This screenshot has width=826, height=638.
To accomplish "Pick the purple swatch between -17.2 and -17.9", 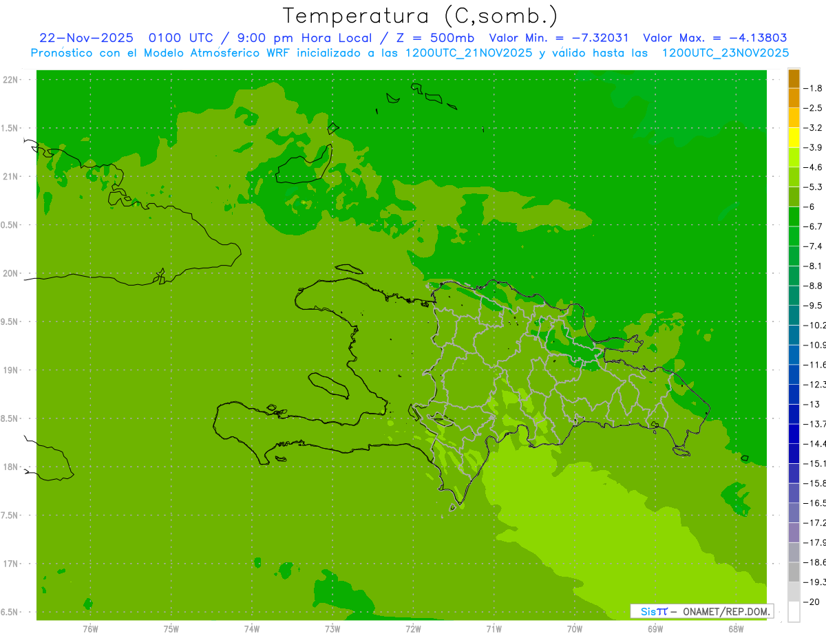I will 794,533.
